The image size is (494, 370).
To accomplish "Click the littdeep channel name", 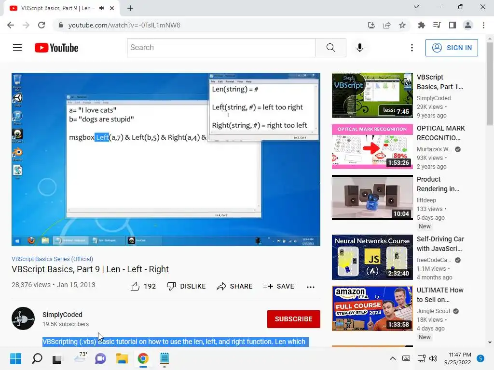I will (426, 200).
